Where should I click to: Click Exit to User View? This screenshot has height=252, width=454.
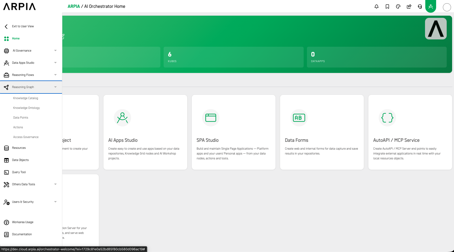23,26
